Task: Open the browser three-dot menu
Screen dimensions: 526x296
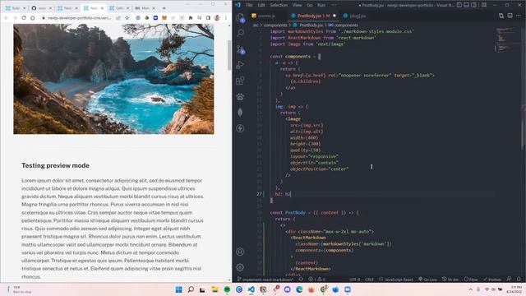Action: pyautogui.click(x=226, y=18)
